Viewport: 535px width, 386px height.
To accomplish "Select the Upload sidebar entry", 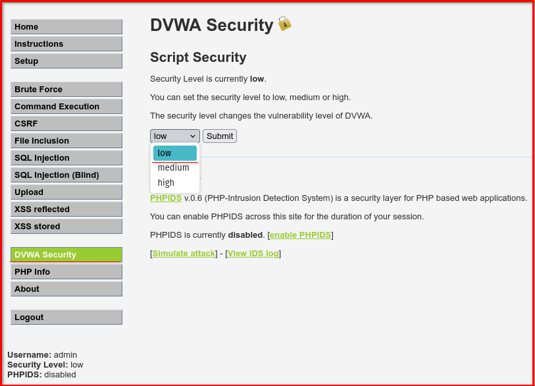I will [66, 192].
